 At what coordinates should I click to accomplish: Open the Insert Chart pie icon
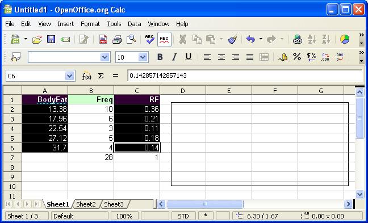tap(345, 39)
